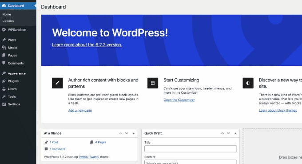Click the Appearance brush icon
The width and height of the screenshot is (302, 164).
tap(4, 73)
